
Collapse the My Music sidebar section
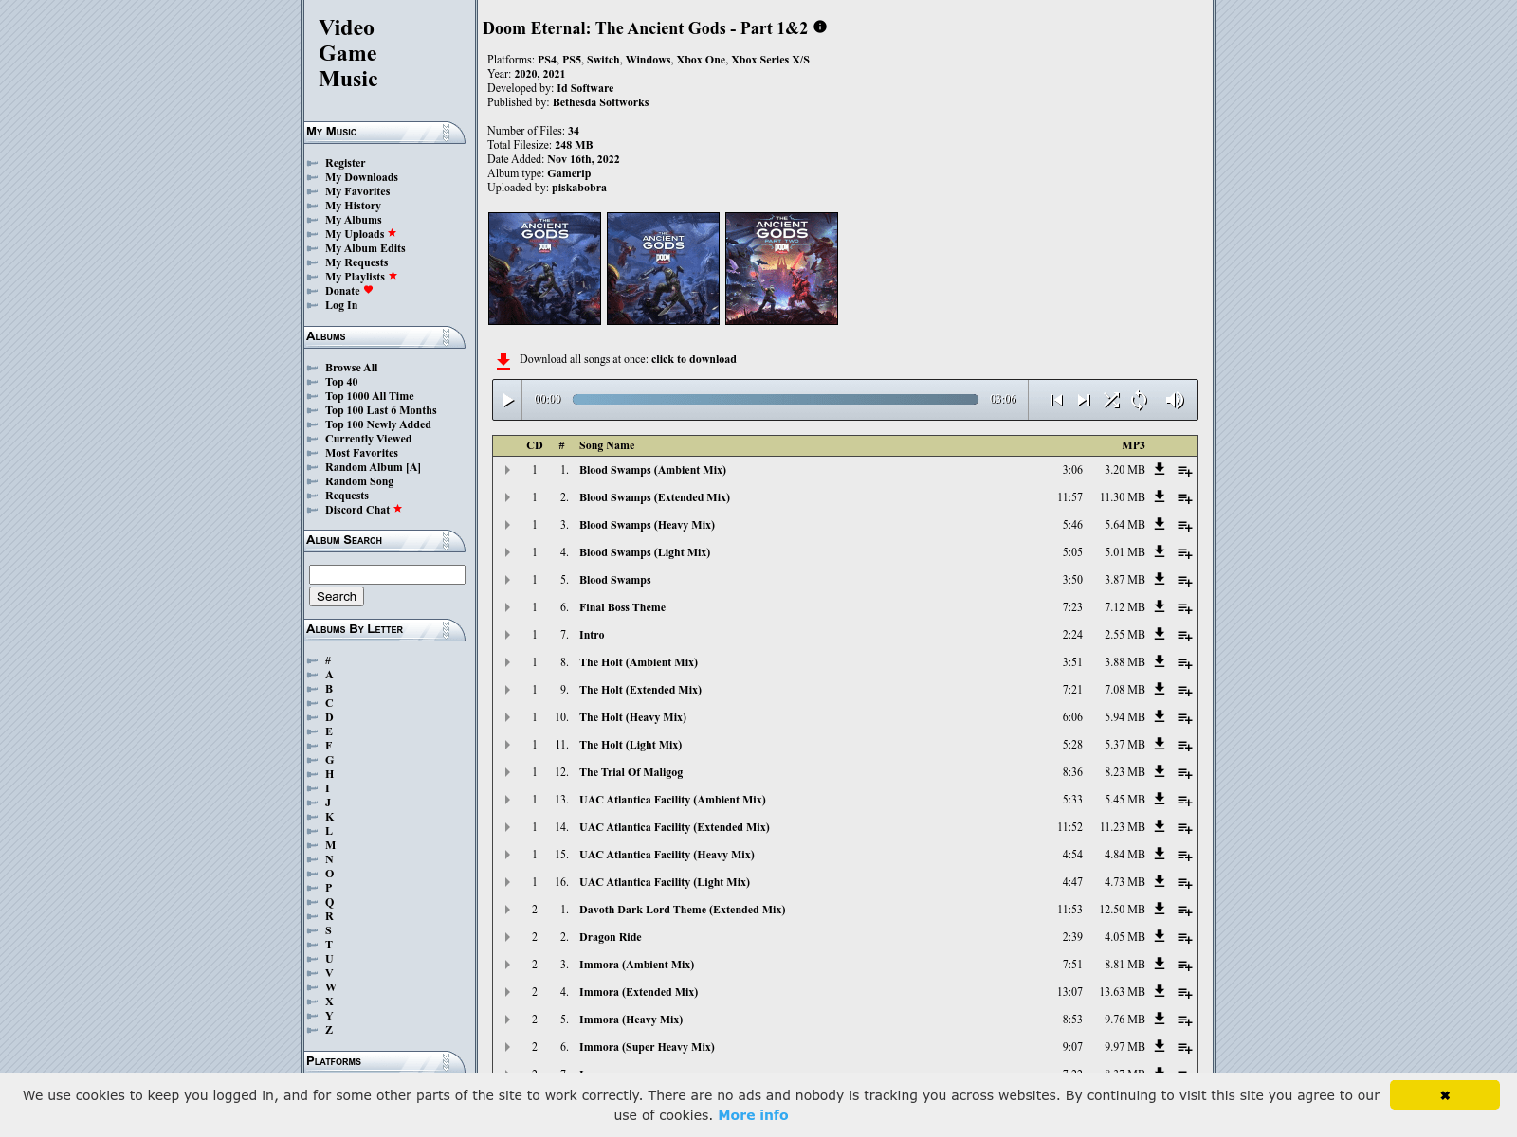[x=447, y=132]
